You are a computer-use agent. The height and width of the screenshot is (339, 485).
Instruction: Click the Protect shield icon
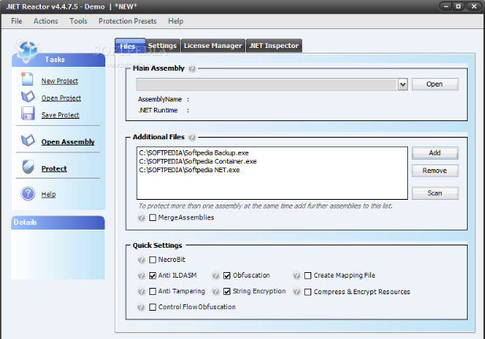pos(28,167)
